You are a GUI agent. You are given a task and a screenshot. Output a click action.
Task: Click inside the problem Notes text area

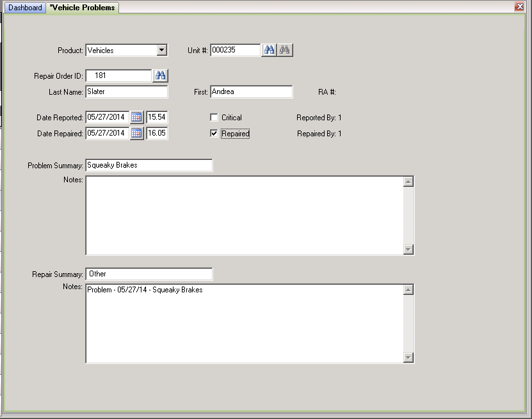(x=245, y=216)
